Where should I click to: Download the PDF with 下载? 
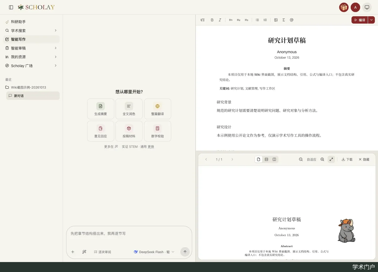pyautogui.click(x=347, y=159)
